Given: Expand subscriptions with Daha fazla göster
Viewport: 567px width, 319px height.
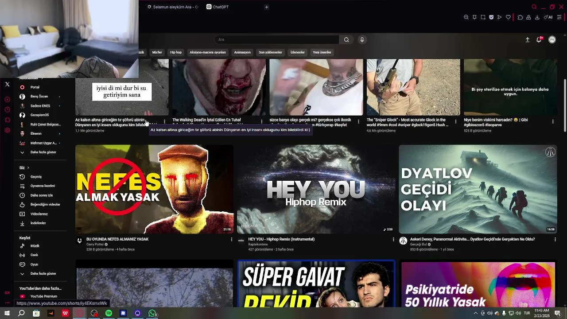Looking at the screenshot, I should pos(40,152).
